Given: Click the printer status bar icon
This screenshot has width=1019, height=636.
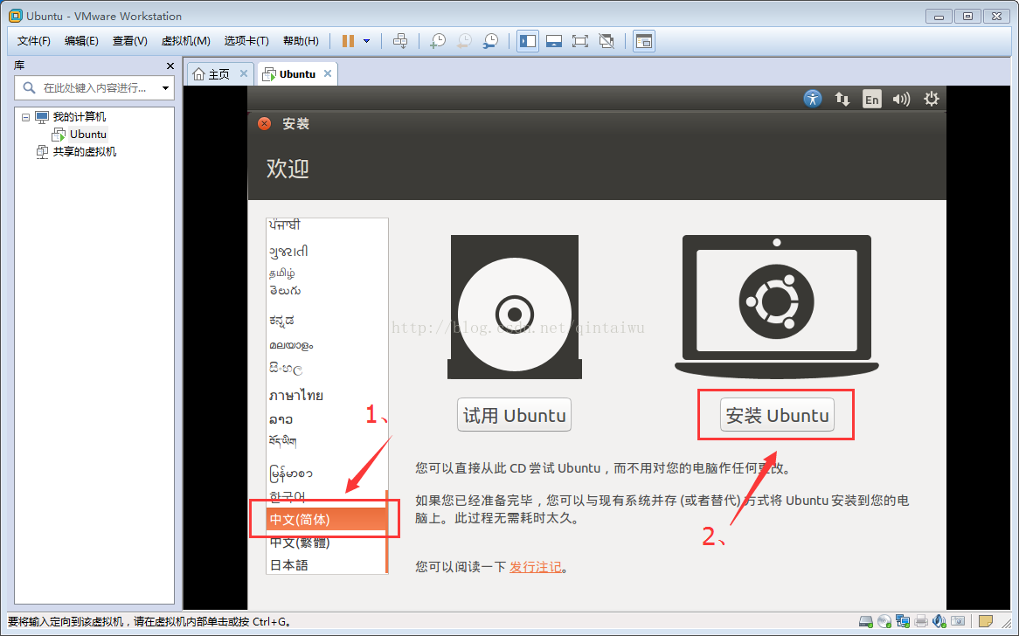Looking at the screenshot, I should point(921,622).
